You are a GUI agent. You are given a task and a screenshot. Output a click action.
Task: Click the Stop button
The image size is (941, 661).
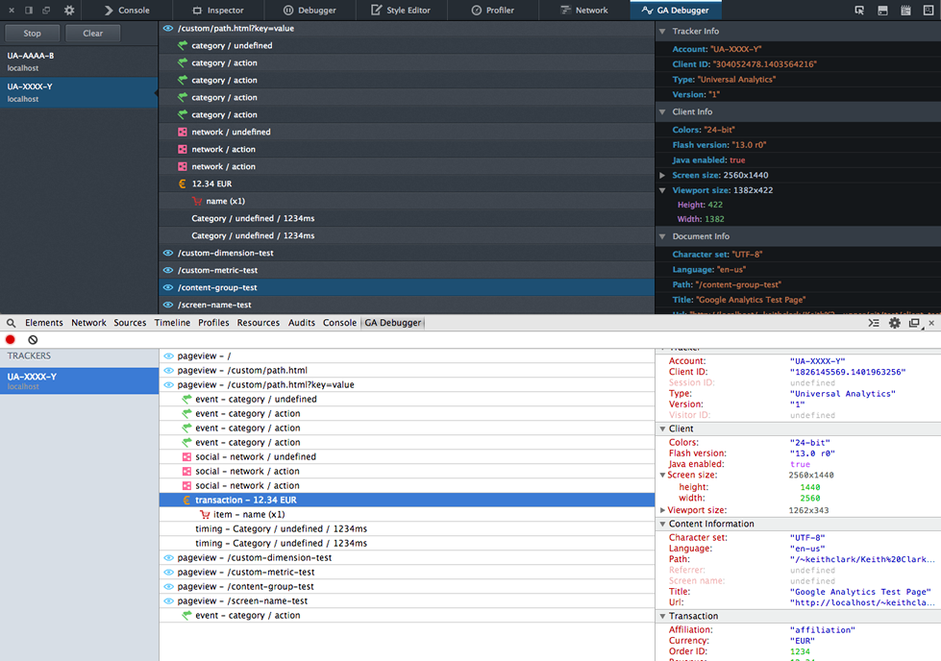point(33,34)
